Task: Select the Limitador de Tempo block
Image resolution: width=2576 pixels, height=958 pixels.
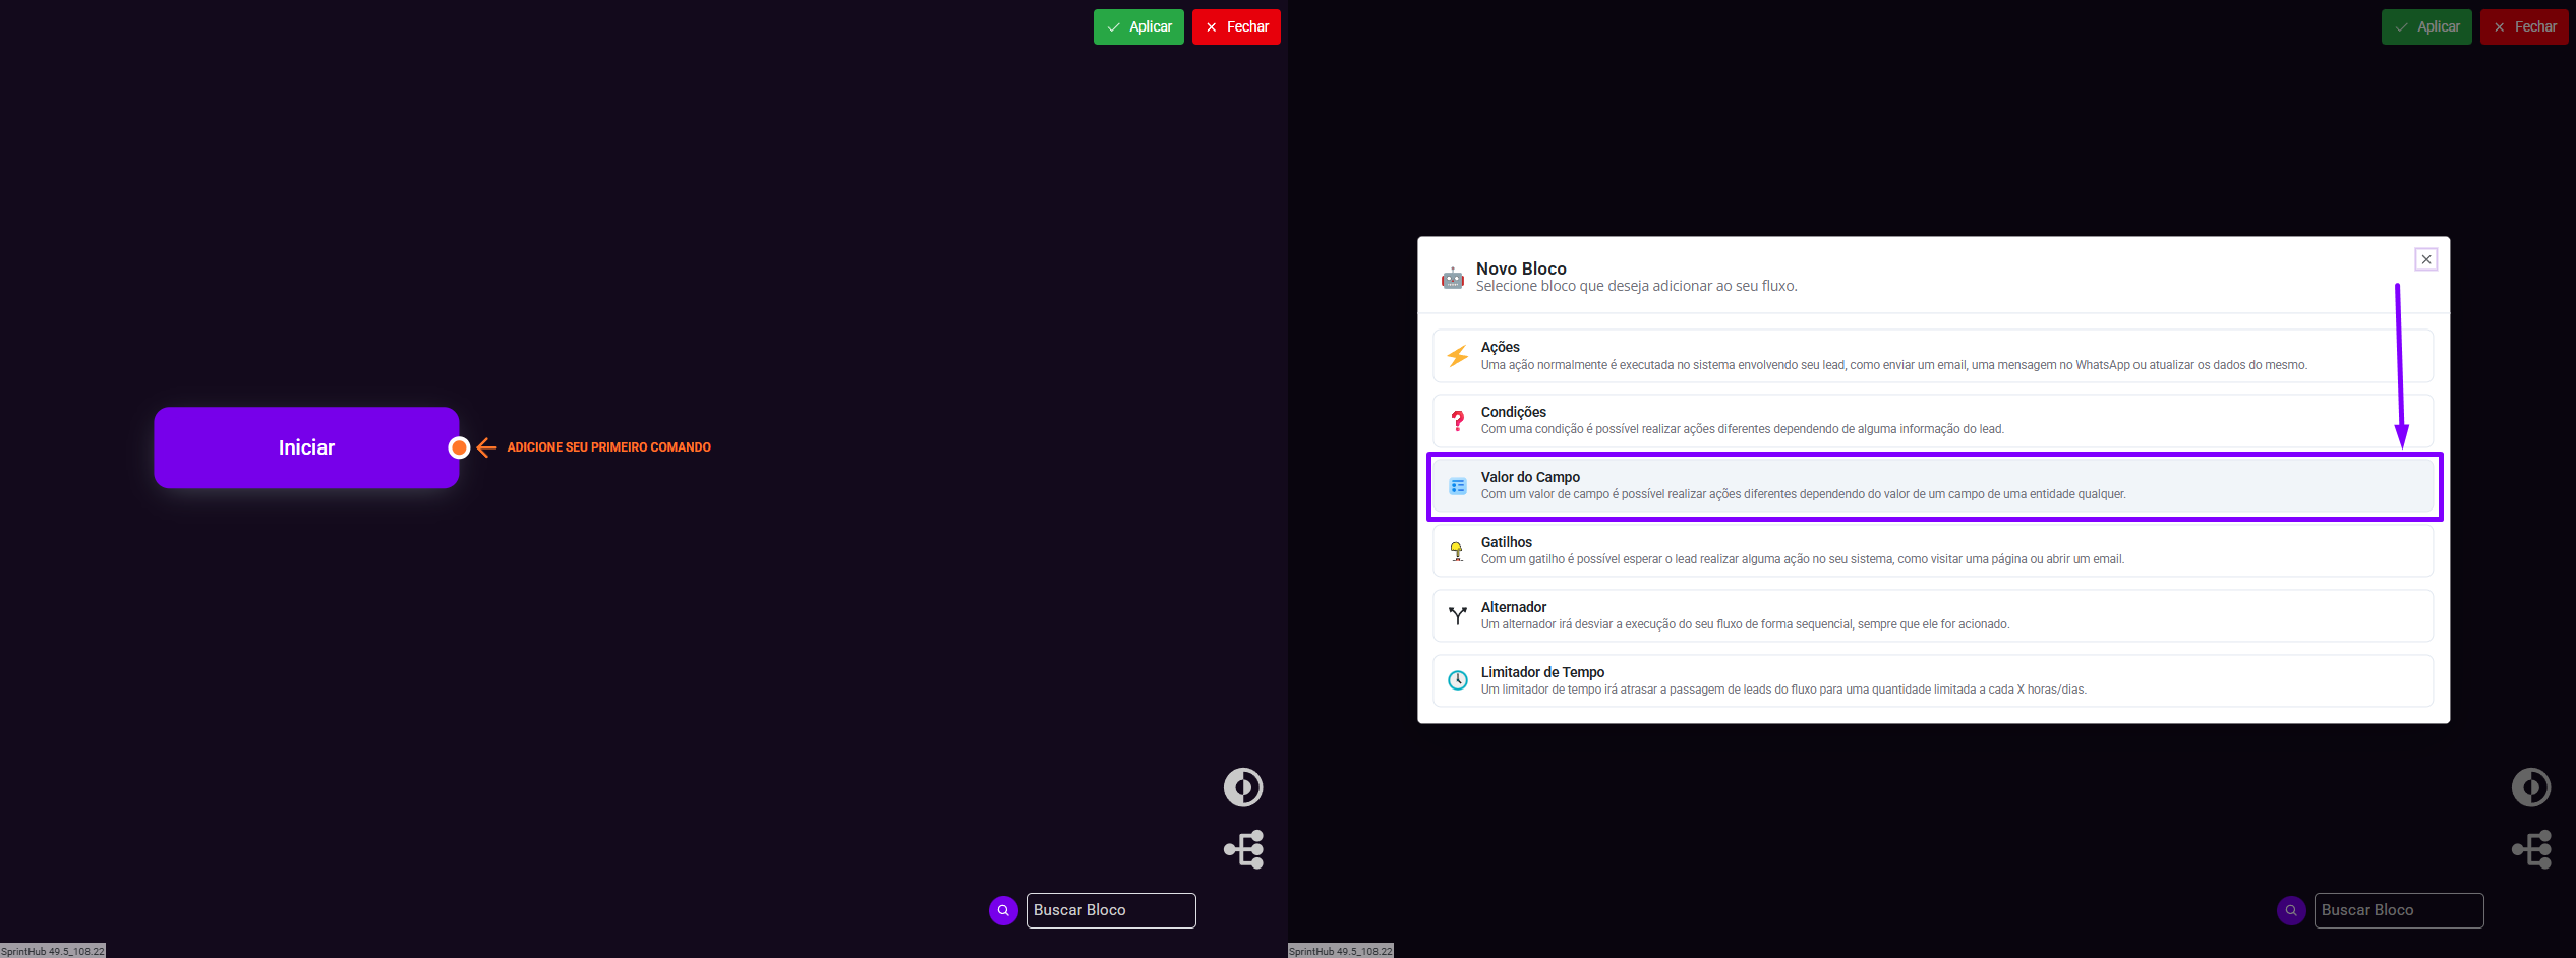Action: click(1932, 681)
